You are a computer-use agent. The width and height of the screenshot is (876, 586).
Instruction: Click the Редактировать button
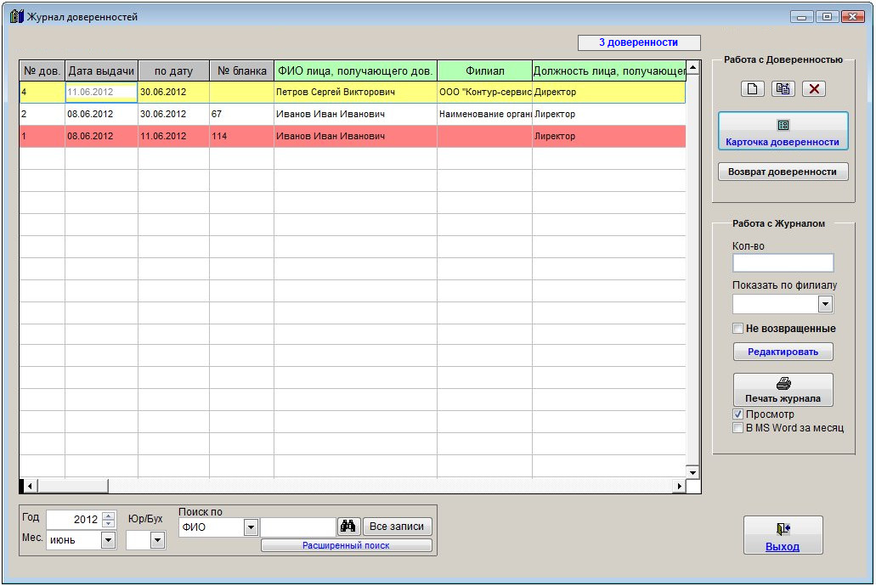783,352
